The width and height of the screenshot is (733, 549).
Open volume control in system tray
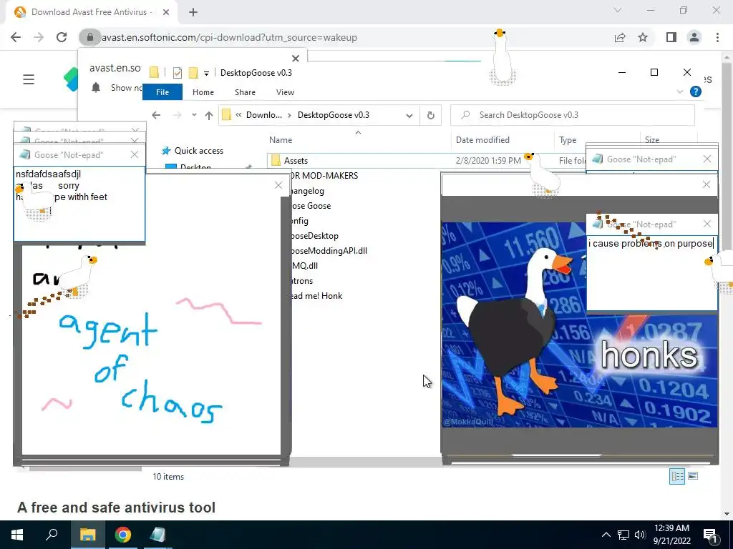[x=640, y=535]
